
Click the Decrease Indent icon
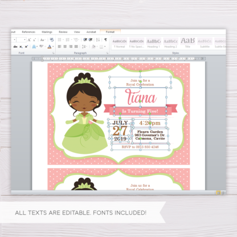pos(85,40)
